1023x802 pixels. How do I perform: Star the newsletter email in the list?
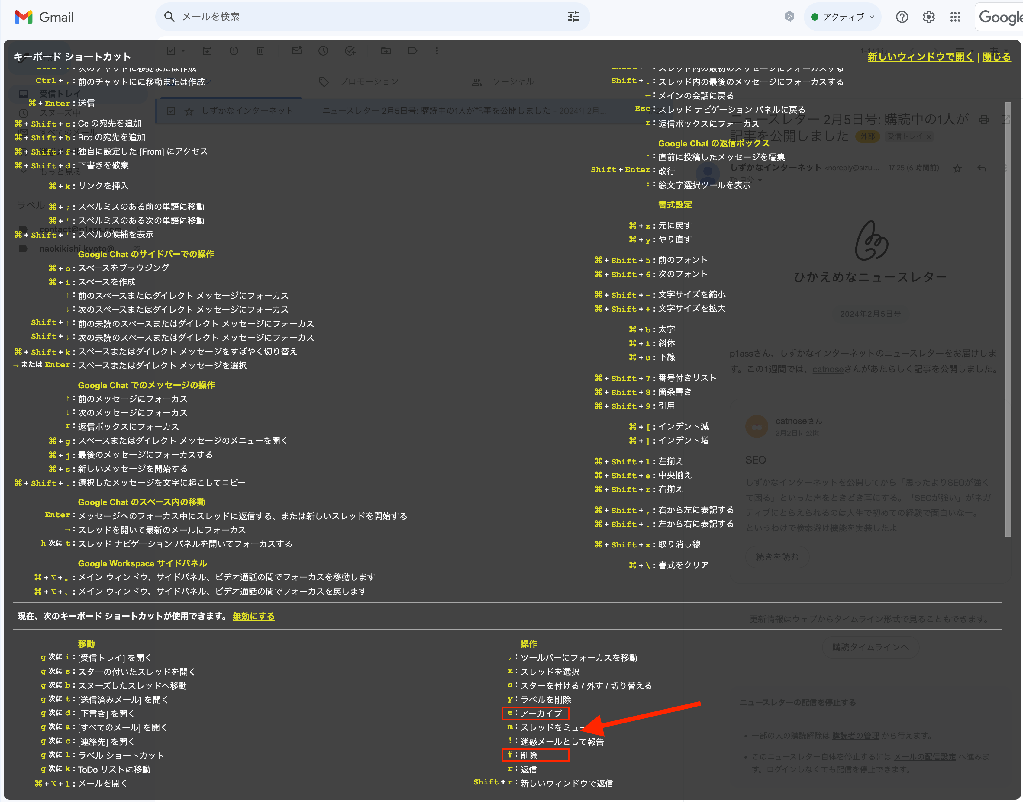189,111
